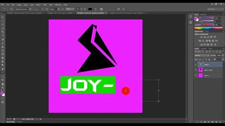Toggle lock position
This screenshot has width=225, height=126.
[206, 59]
